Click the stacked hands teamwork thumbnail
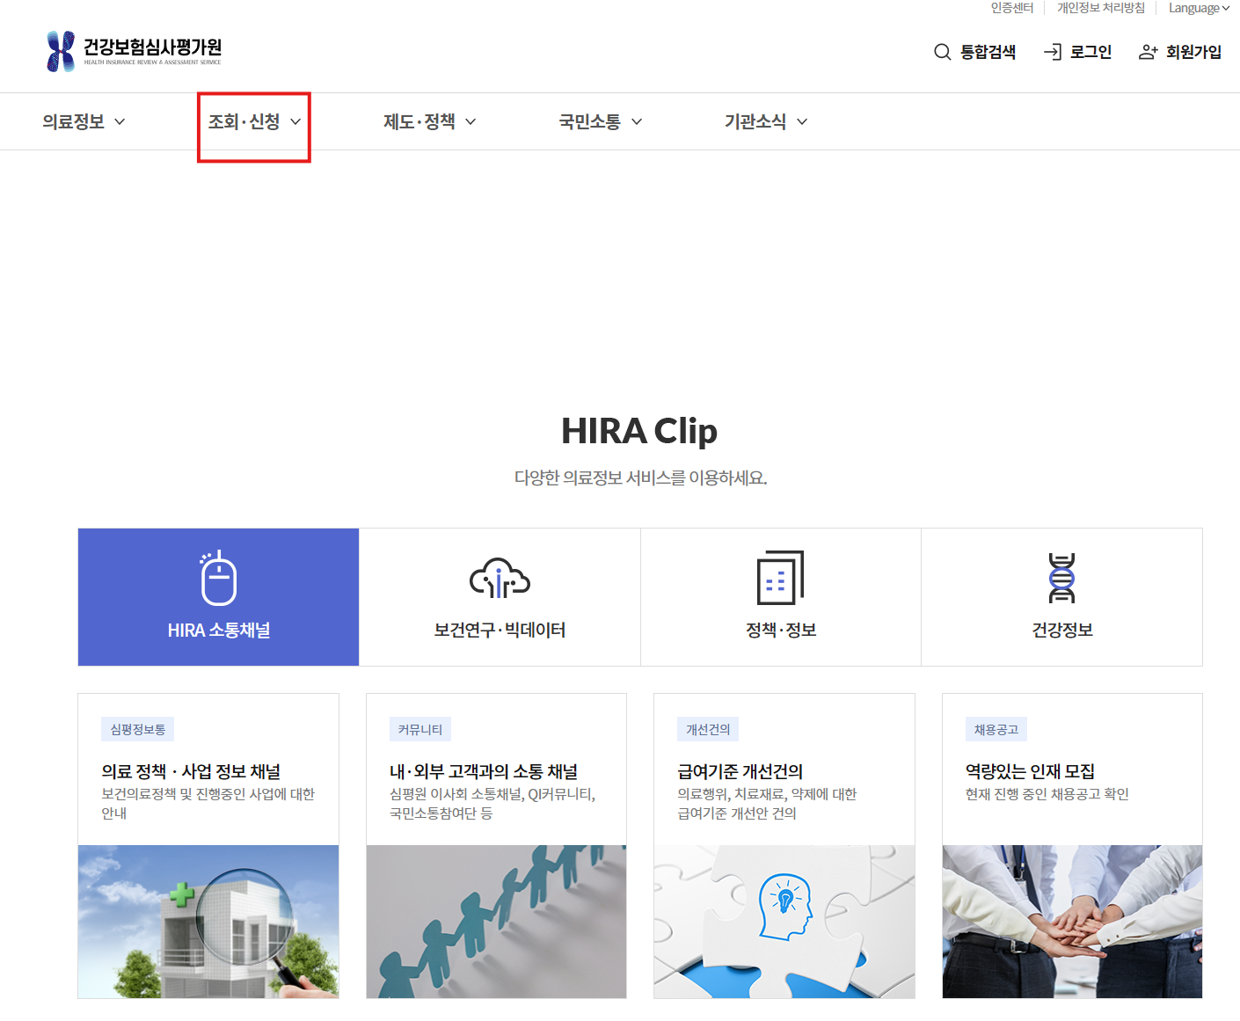This screenshot has height=1021, width=1240. (x=1072, y=922)
